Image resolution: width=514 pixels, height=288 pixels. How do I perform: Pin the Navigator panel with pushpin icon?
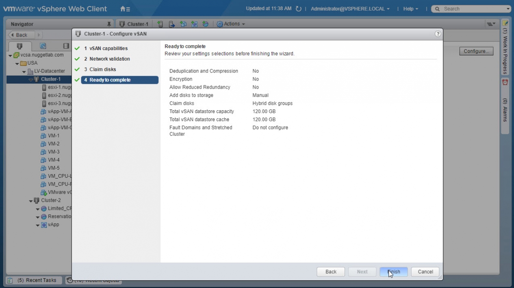[108, 24]
